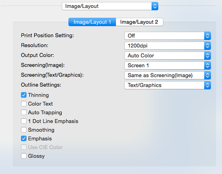The width and height of the screenshot is (222, 174).
Task: Open the Output Color popup menu
Action: click(x=167, y=55)
